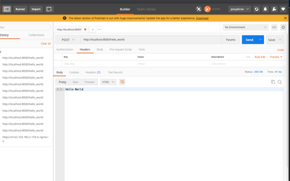Open notifications via the bell icon
The width and height of the screenshot is (290, 181).
(265, 9)
